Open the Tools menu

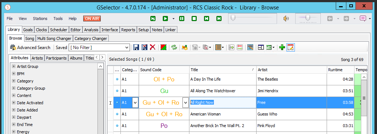(58, 19)
